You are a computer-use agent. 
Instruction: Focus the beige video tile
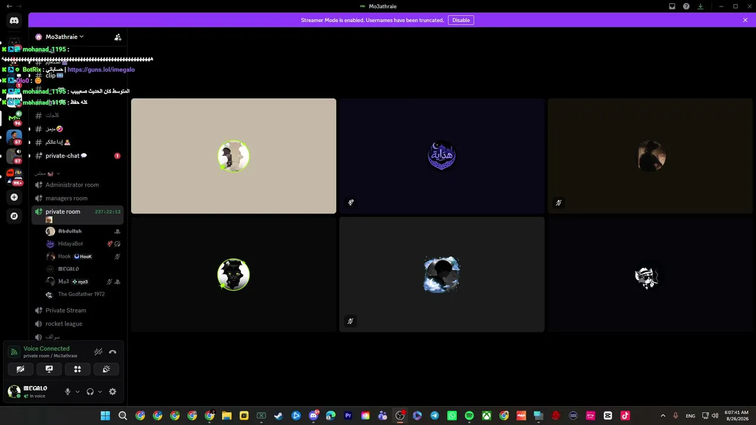tap(233, 156)
